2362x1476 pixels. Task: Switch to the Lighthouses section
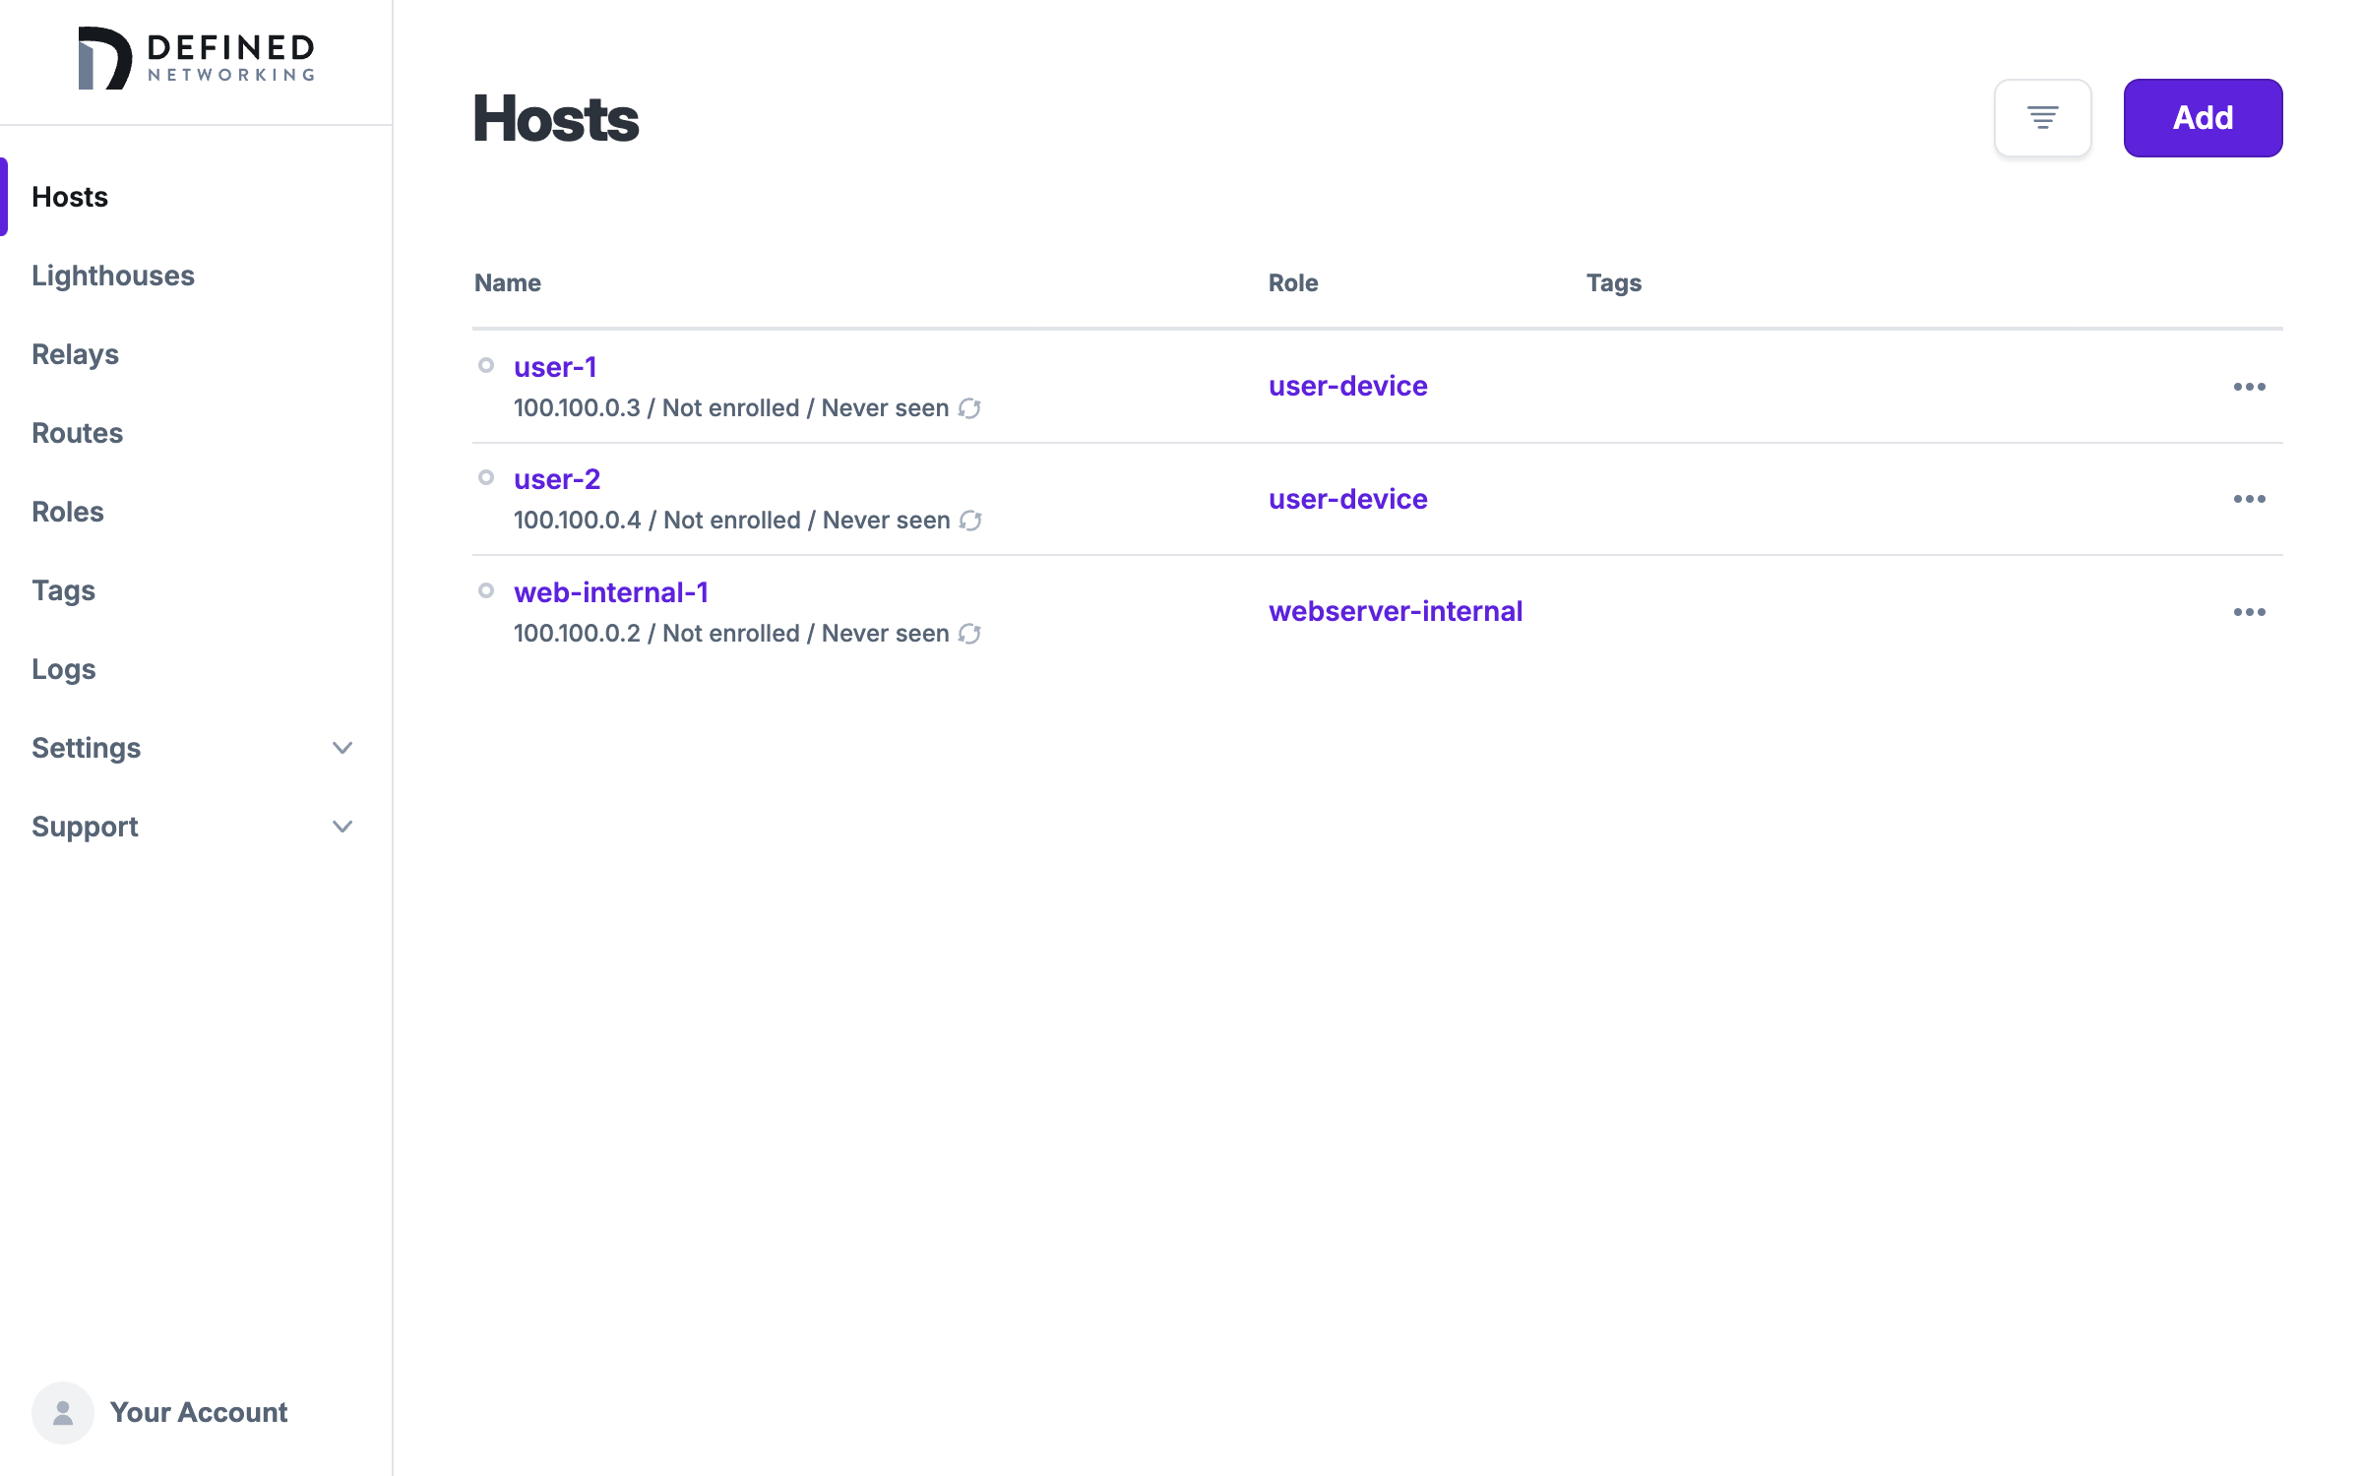click(x=113, y=276)
